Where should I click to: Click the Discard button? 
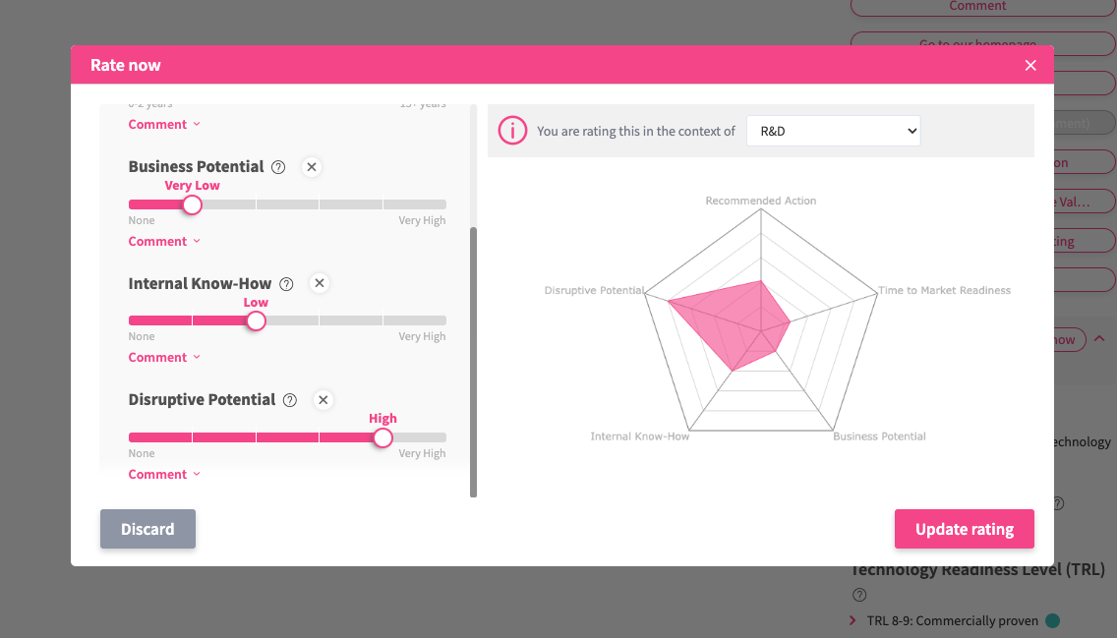147,529
